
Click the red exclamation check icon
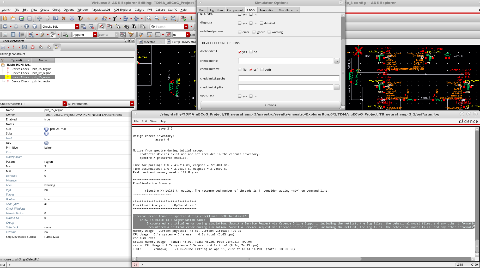coord(14,47)
